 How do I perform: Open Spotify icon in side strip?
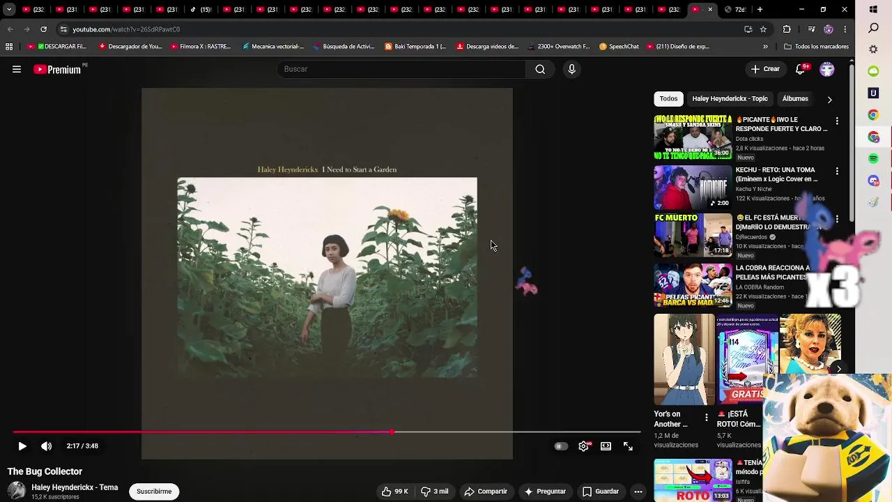(873, 159)
